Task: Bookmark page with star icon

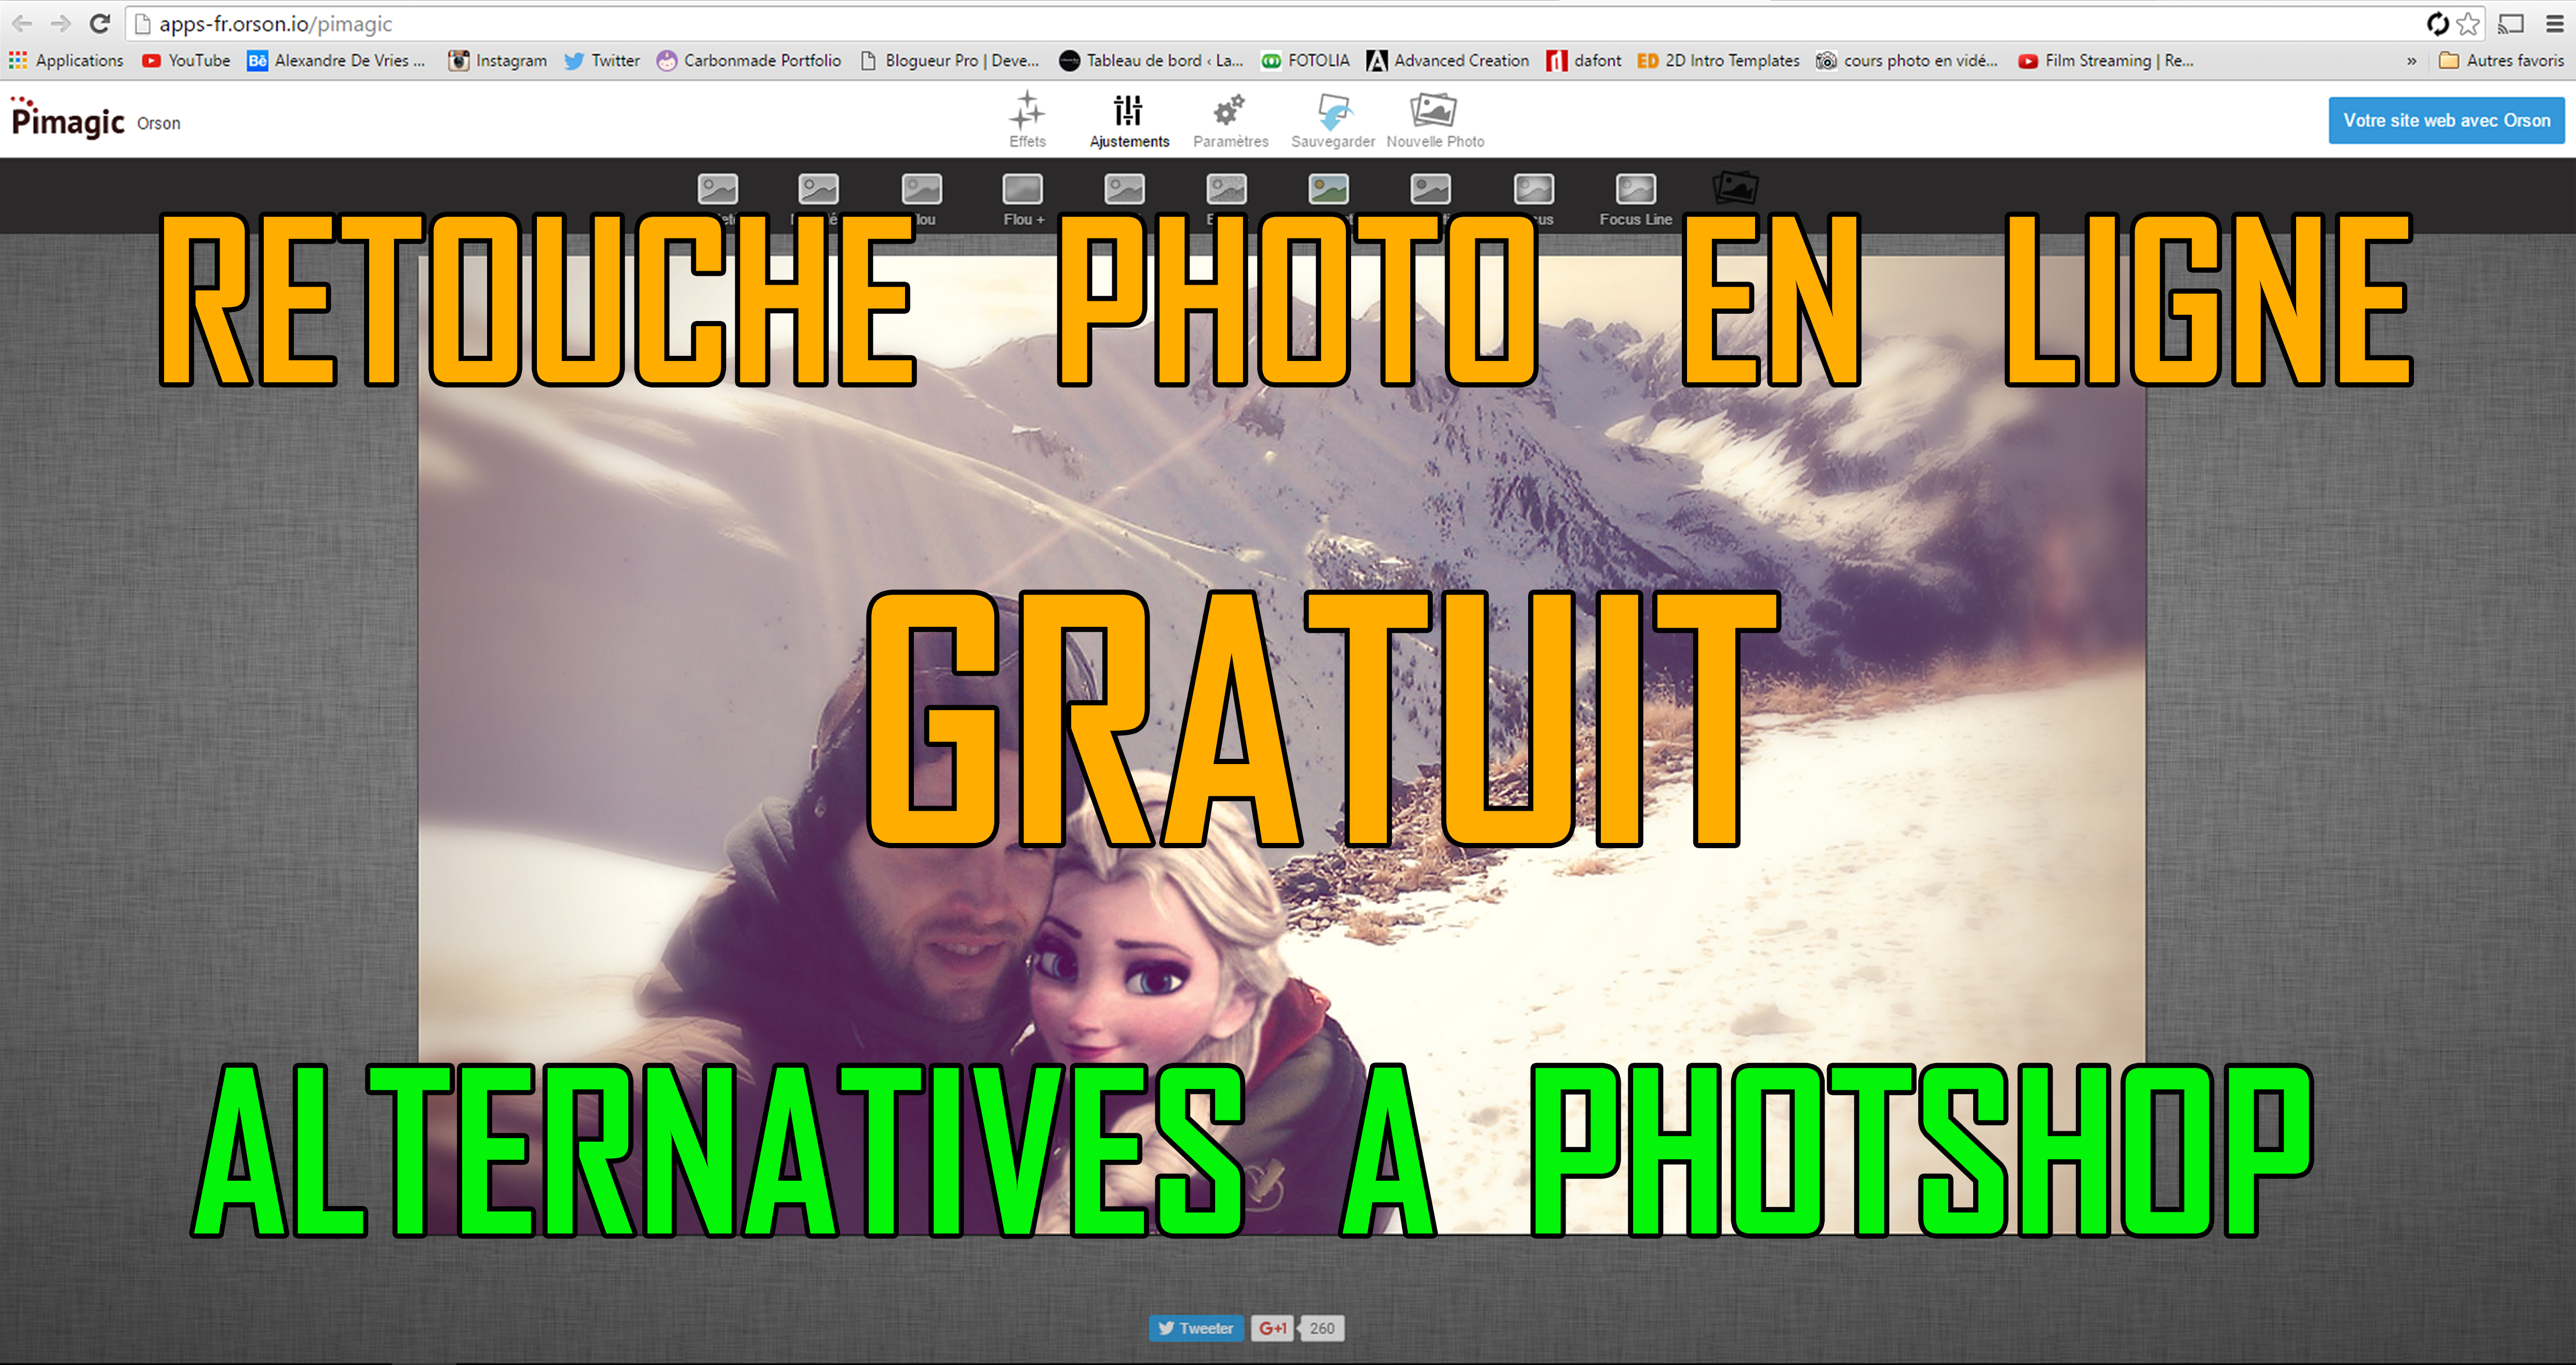Action: pyautogui.click(x=2467, y=23)
